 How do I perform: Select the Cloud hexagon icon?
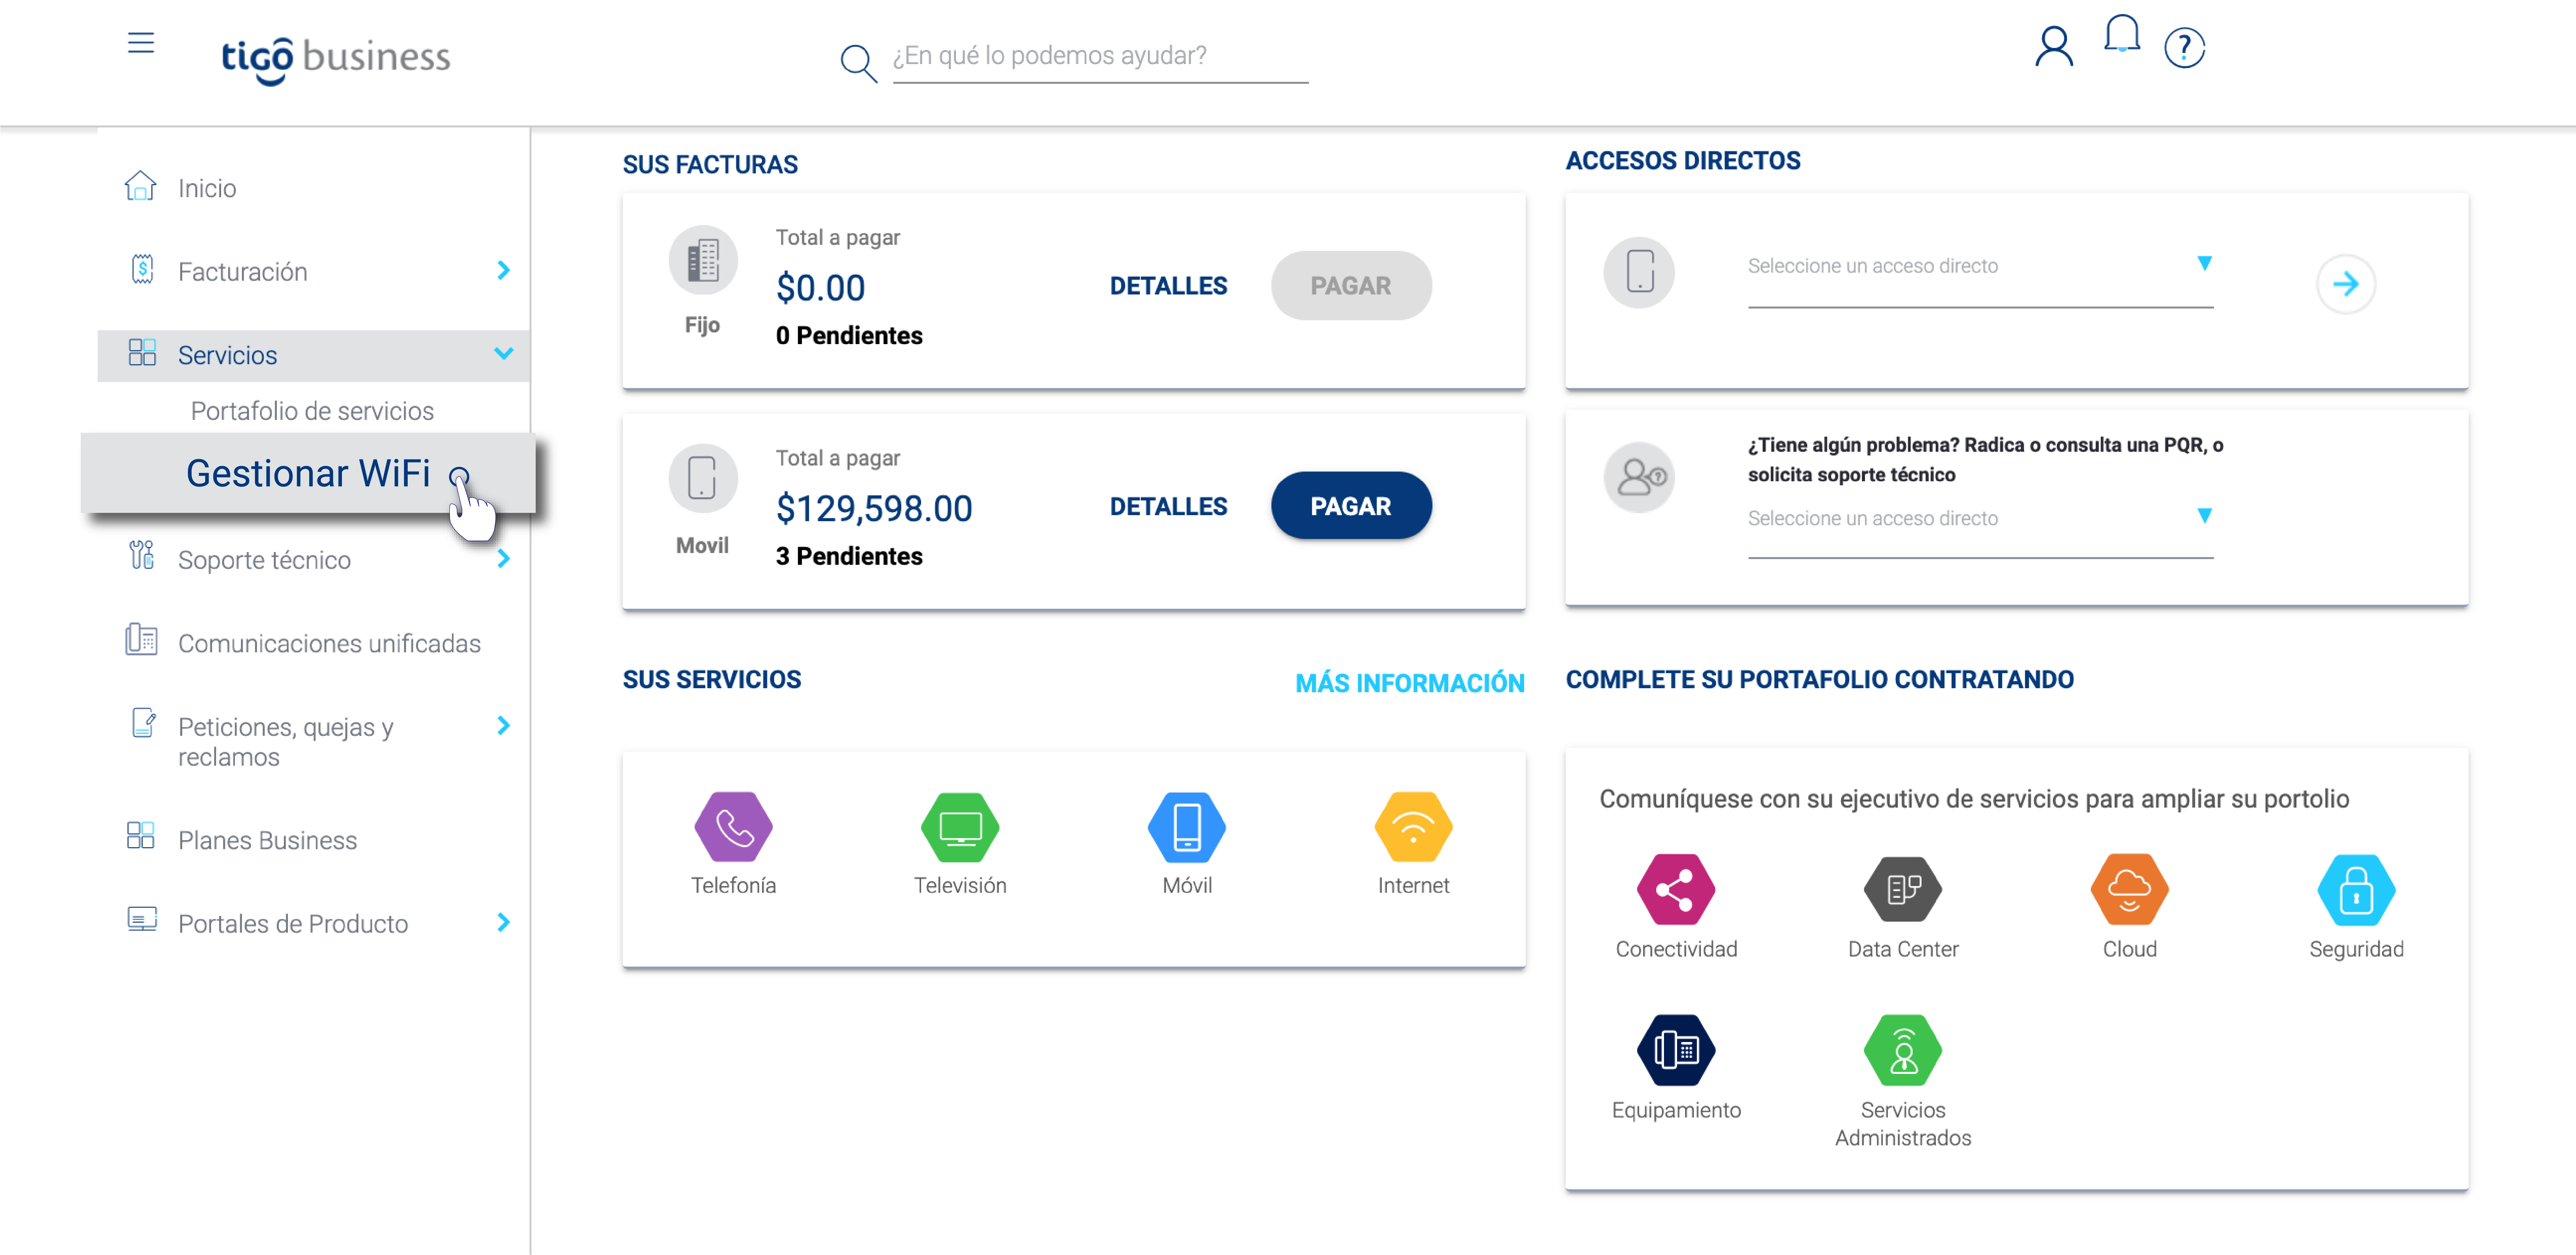[x=2130, y=889]
